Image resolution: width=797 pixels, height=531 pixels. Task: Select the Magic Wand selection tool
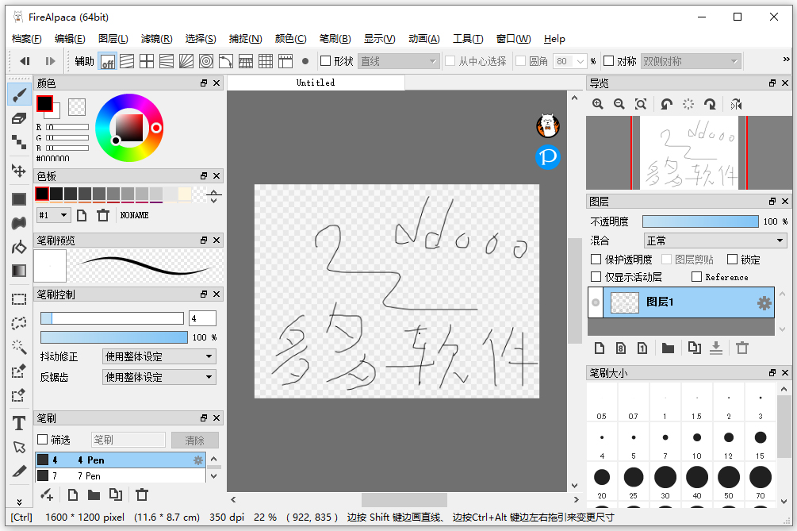(18, 347)
